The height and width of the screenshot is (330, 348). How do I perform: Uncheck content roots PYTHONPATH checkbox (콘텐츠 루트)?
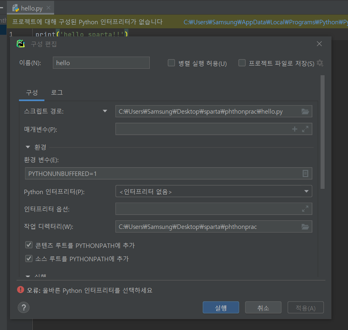[29, 245]
